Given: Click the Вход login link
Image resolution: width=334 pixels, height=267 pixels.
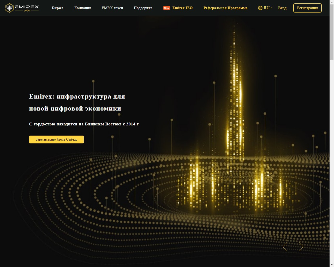Looking at the screenshot, I should click(x=282, y=8).
